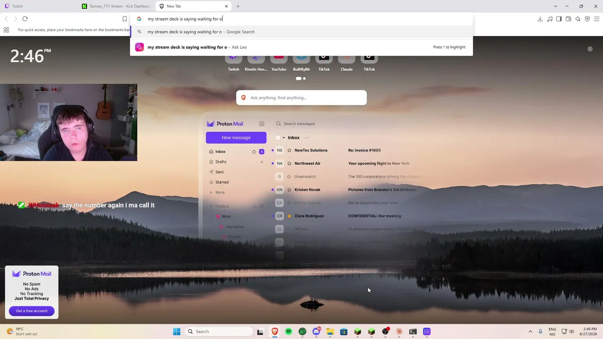Click into the address bar text

coord(185,19)
